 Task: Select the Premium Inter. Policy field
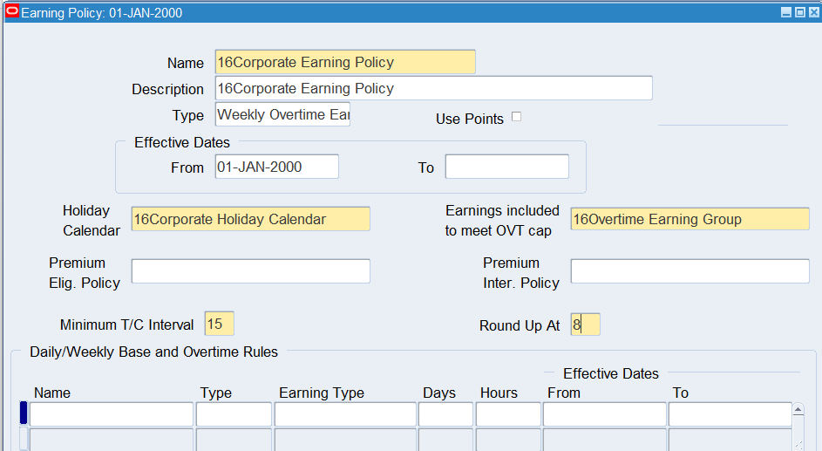point(690,271)
